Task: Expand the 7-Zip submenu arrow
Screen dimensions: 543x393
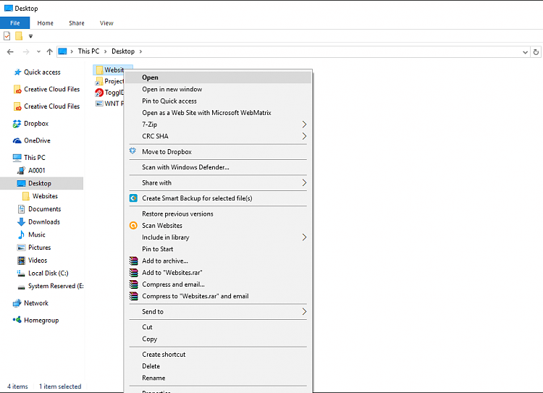Action: (x=304, y=124)
